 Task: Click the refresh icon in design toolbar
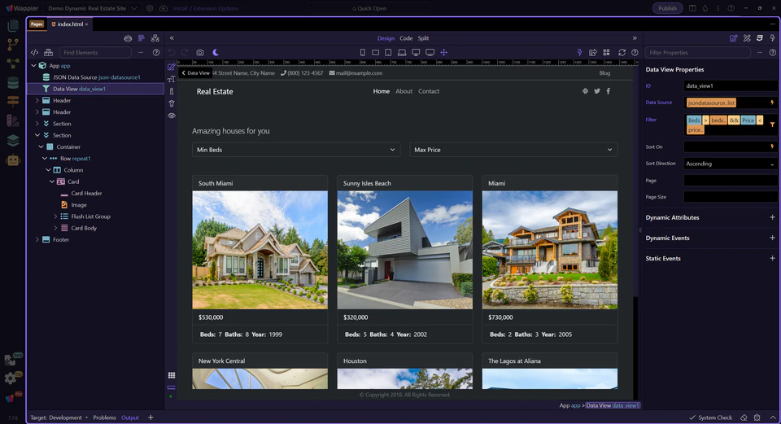[622, 52]
